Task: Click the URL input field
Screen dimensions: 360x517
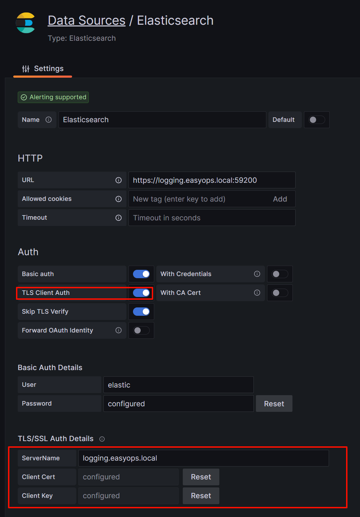Action: click(212, 180)
